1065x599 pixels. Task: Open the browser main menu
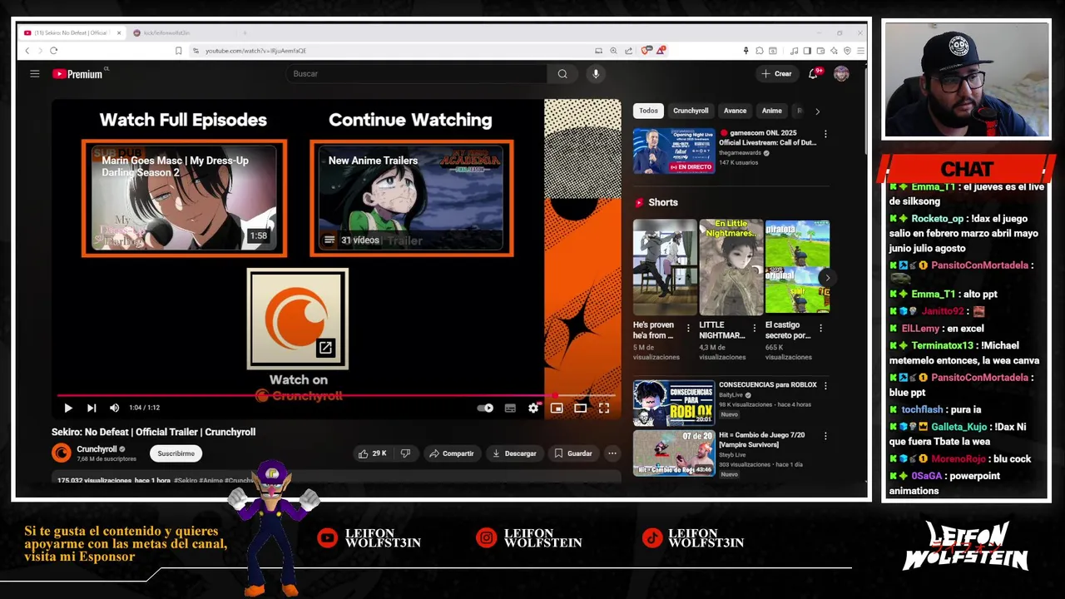coord(860,51)
